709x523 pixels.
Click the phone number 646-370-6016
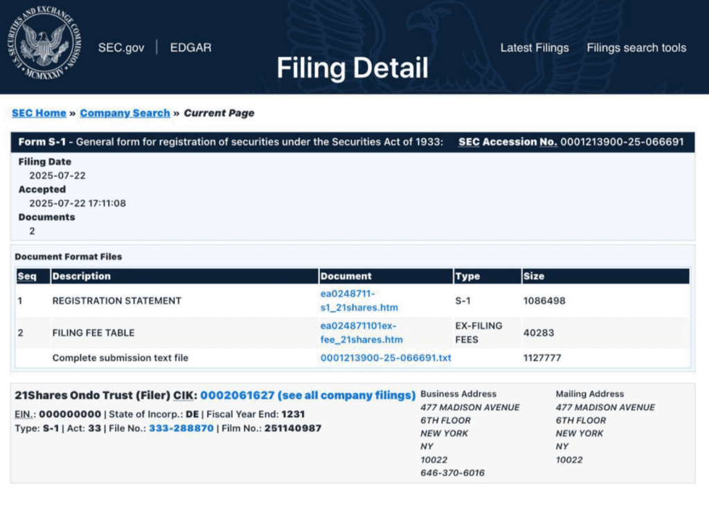click(453, 473)
